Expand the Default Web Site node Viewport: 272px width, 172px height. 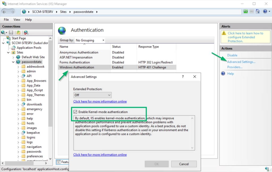[14, 57]
